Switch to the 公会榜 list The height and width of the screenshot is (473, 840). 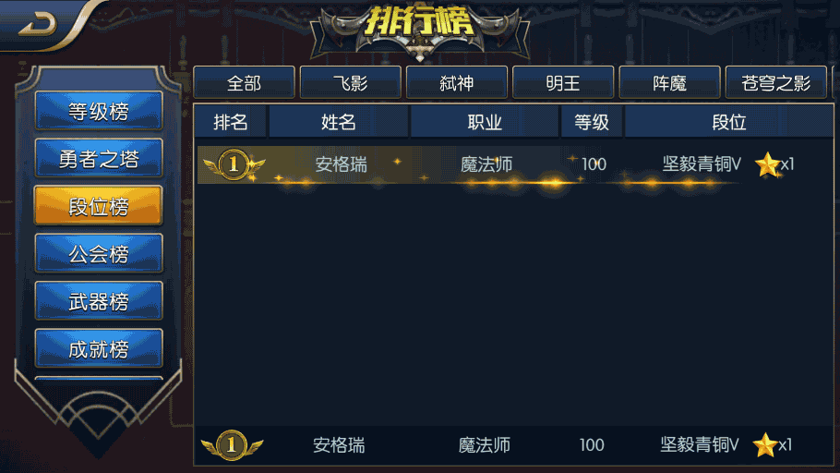(99, 254)
